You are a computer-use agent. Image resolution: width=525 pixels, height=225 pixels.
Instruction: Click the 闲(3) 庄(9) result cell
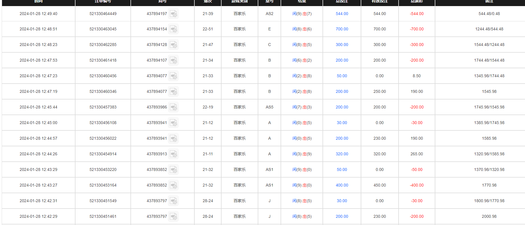coord(302,154)
